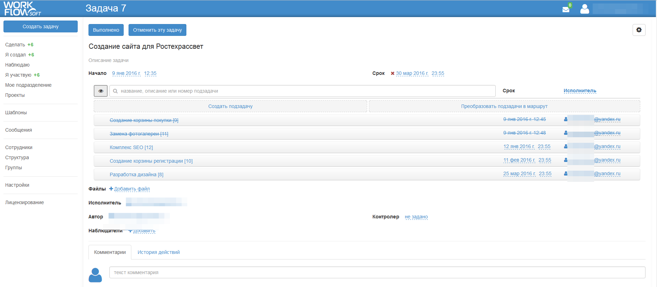Open Настройки in sidebar
Image resolution: width=657 pixels, height=287 pixels.
17,185
